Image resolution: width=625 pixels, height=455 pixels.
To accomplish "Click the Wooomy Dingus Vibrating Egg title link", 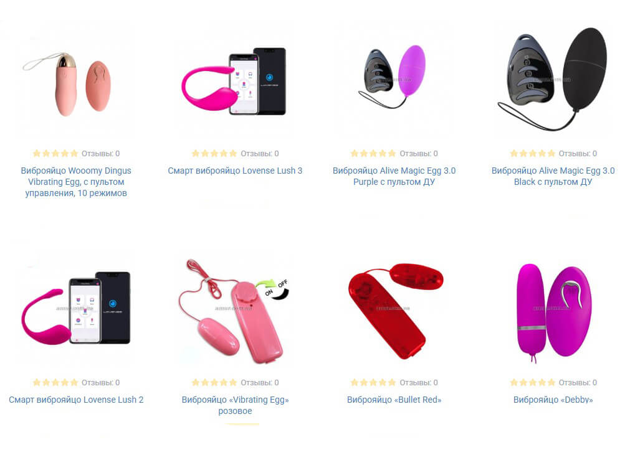I will tap(76, 182).
